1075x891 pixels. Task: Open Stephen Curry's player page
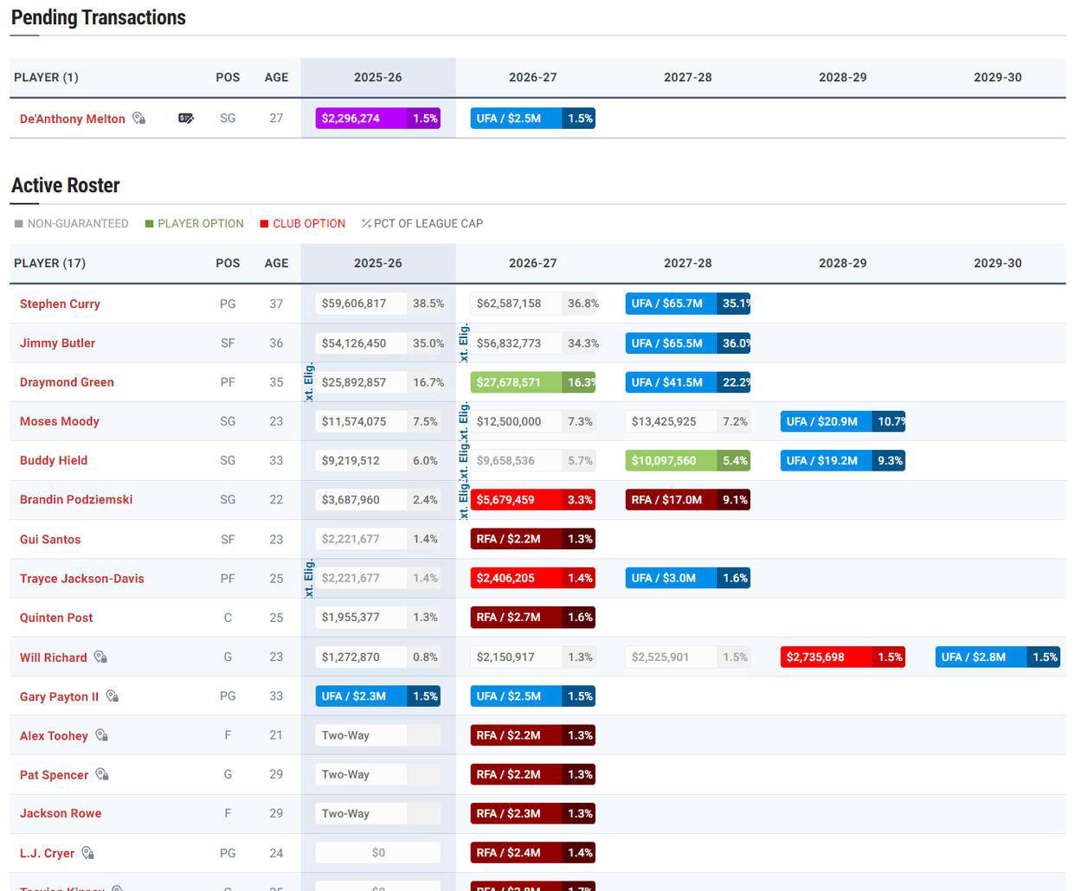[x=60, y=304]
